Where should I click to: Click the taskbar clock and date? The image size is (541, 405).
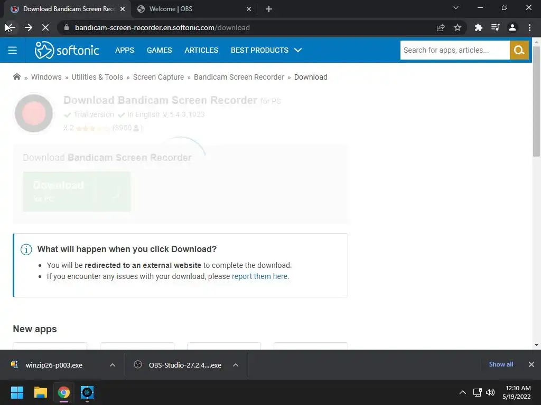pyautogui.click(x=516, y=392)
